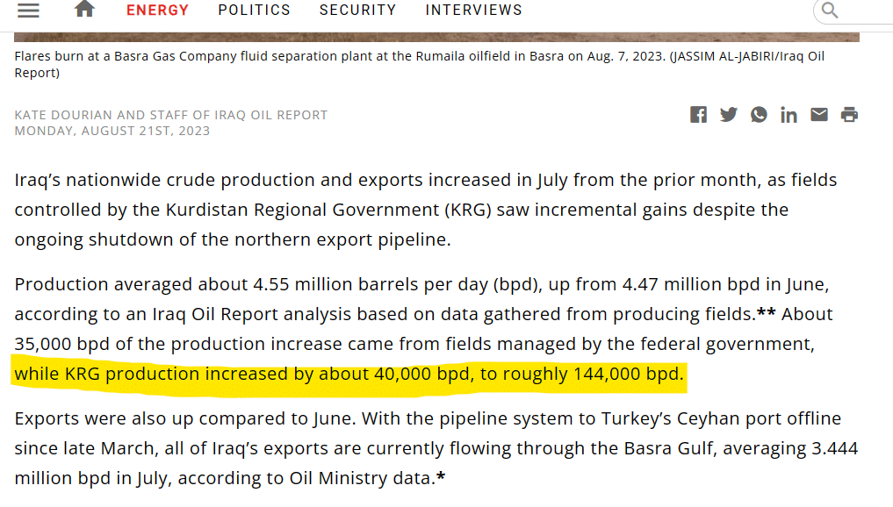Share article on Facebook
The height and width of the screenshot is (507, 893).
[698, 115]
